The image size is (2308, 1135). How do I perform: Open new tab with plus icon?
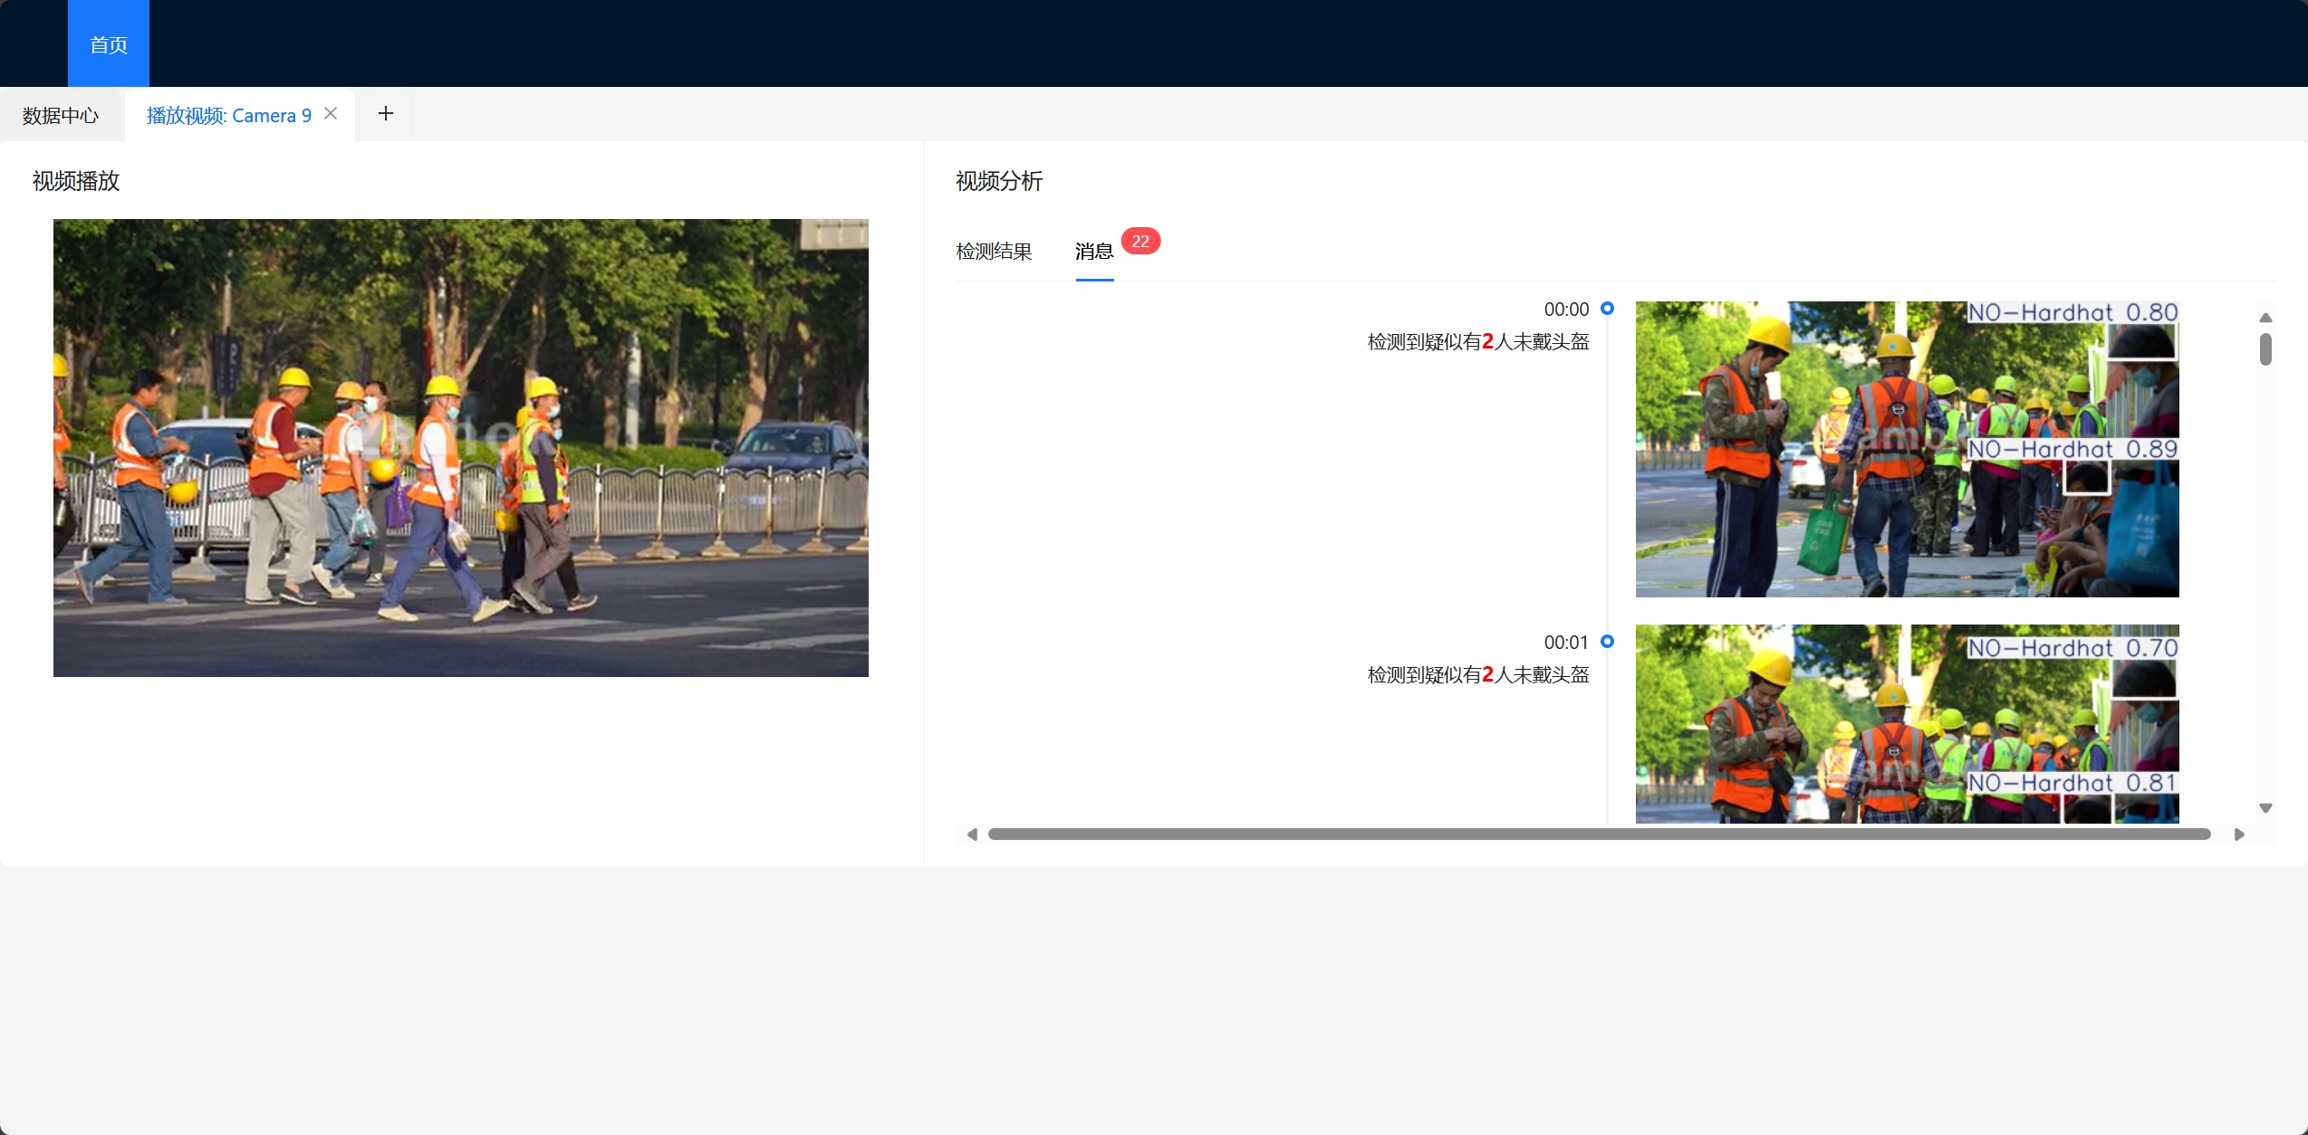click(x=386, y=113)
